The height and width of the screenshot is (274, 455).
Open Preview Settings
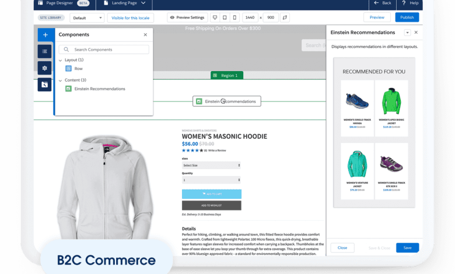(x=187, y=17)
